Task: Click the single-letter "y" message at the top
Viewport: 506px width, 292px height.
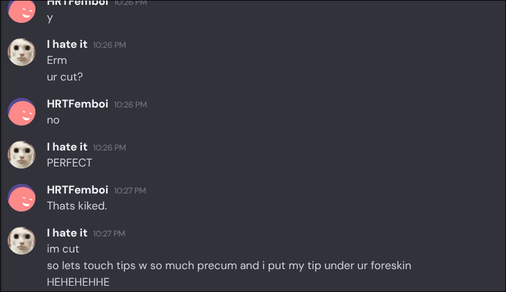Action: point(50,18)
